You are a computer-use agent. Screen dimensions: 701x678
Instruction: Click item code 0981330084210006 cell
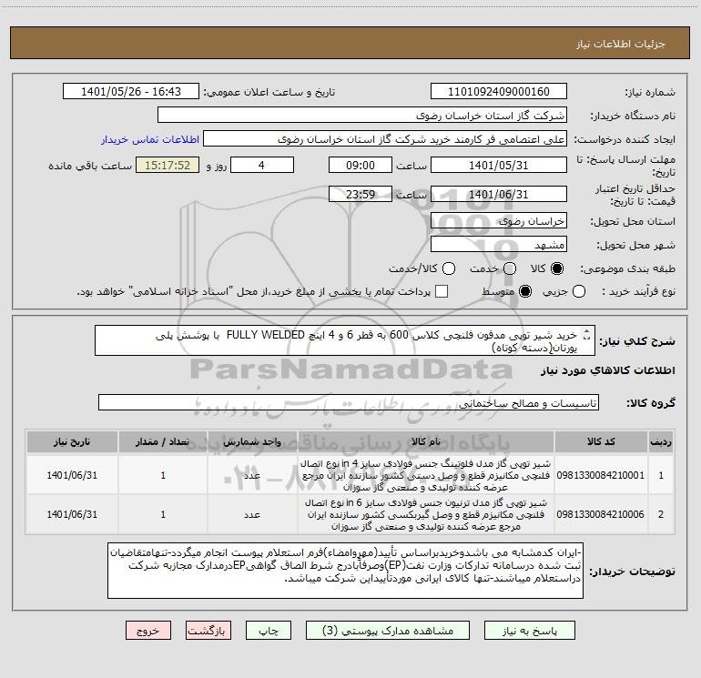tap(601, 514)
